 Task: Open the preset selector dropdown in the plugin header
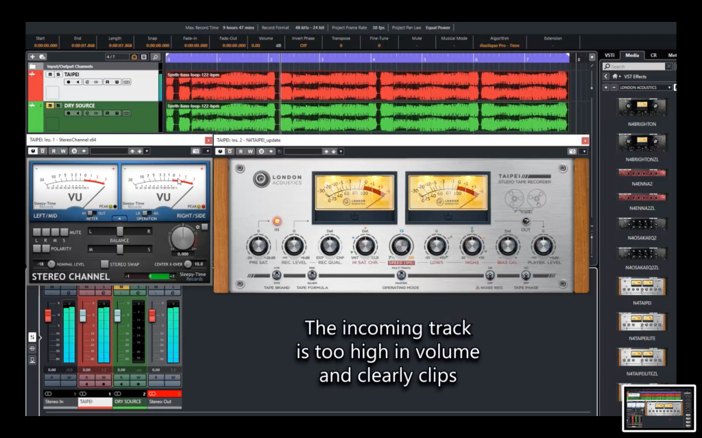[147, 151]
